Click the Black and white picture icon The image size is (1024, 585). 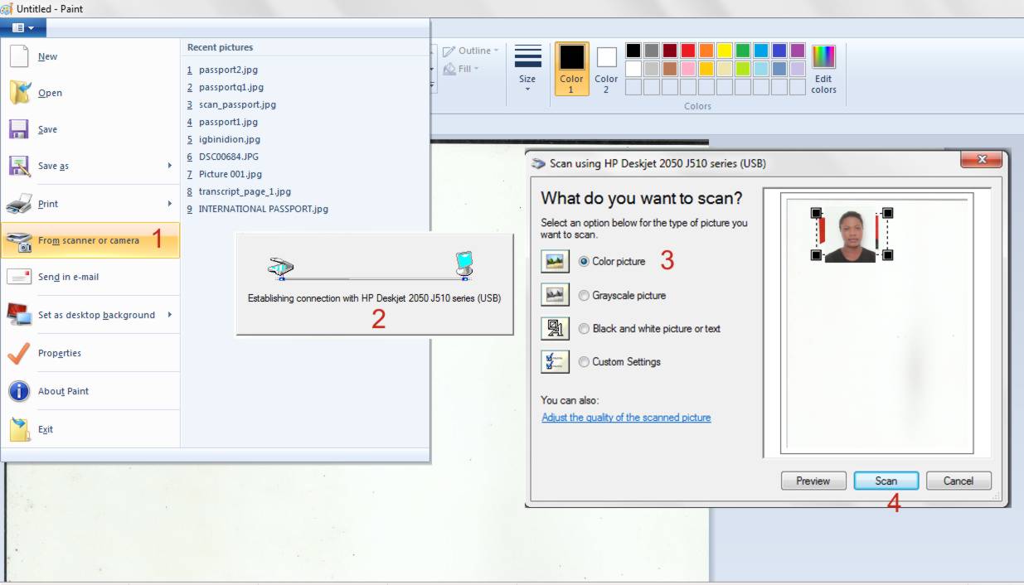[555, 328]
